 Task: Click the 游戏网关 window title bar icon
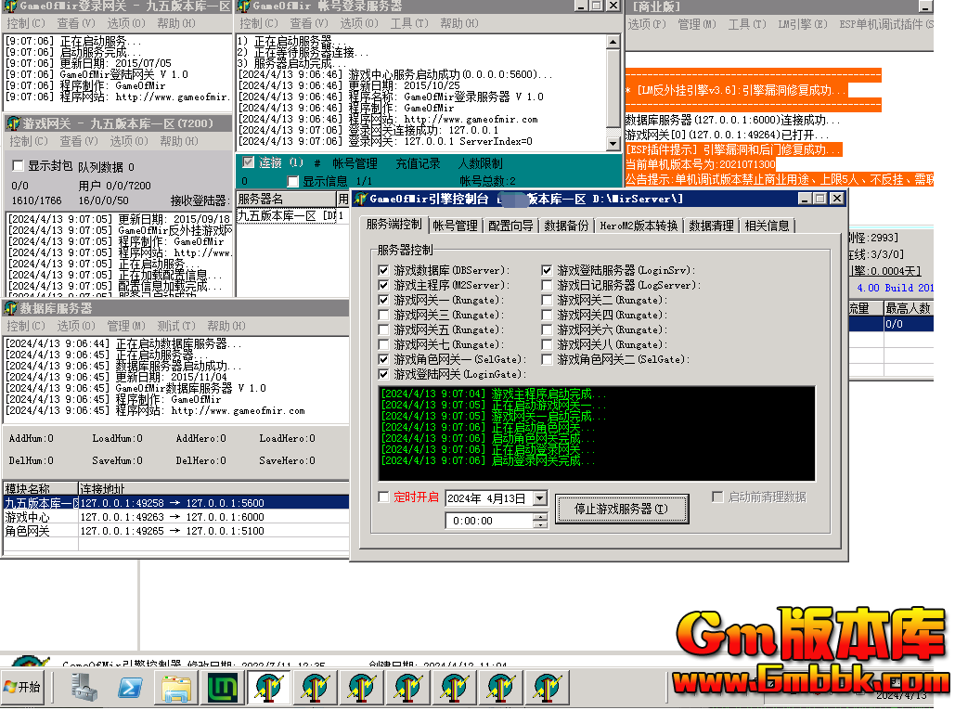pyautogui.click(x=12, y=123)
